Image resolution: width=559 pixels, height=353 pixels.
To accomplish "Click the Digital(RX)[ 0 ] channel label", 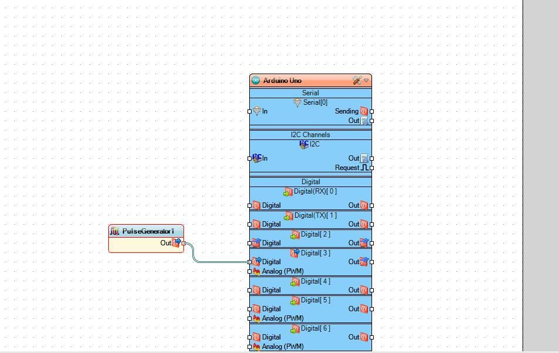I will [x=315, y=191].
